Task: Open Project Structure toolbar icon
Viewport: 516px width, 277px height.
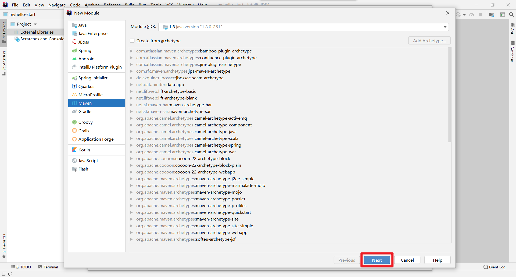Action: 492,15
